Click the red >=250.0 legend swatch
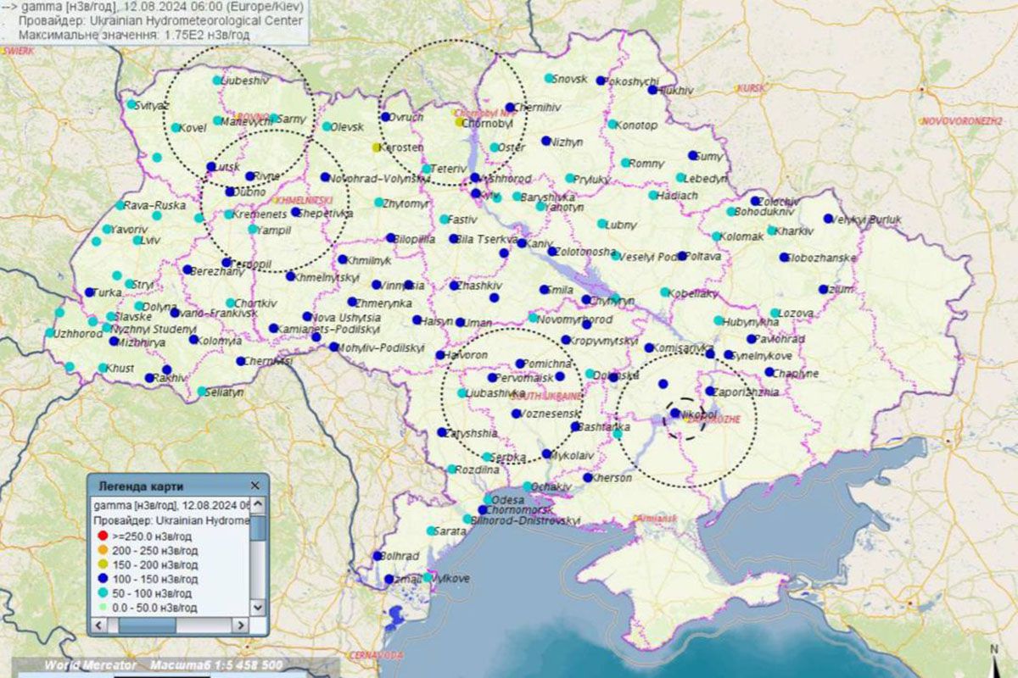Screen dimensions: 1018x678 [x=103, y=536]
